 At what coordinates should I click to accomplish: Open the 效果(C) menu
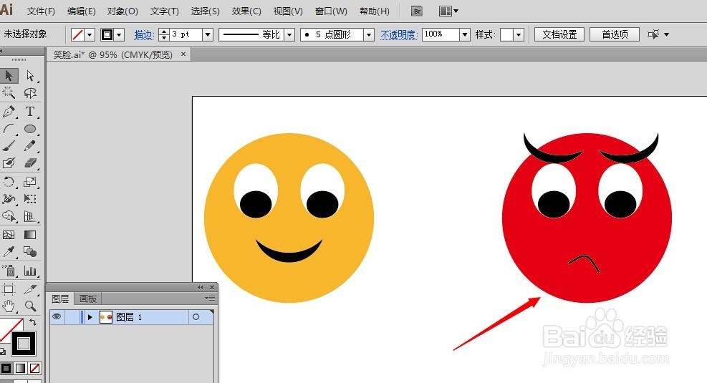(246, 11)
